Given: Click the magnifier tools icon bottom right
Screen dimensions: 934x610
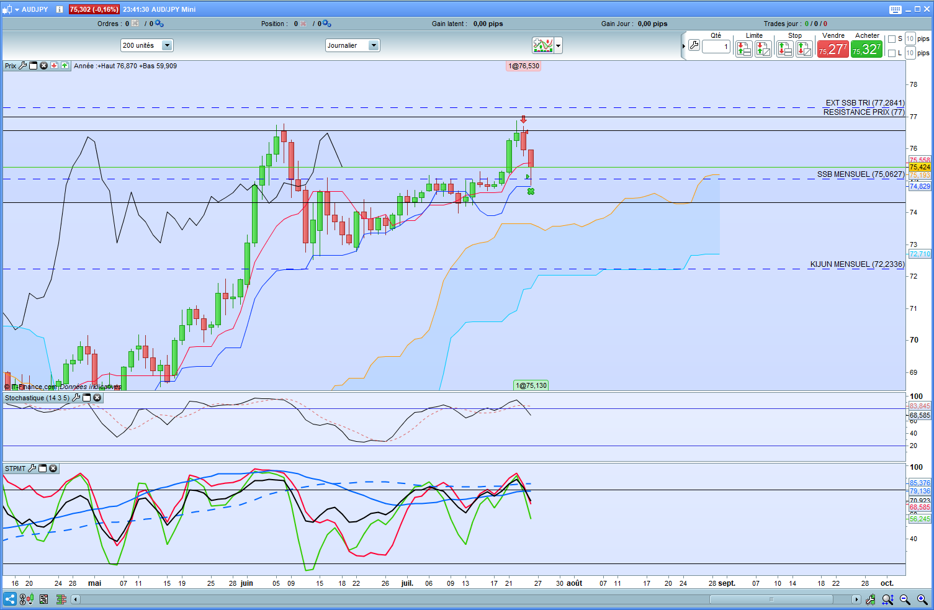Looking at the screenshot, I should coord(888,599).
